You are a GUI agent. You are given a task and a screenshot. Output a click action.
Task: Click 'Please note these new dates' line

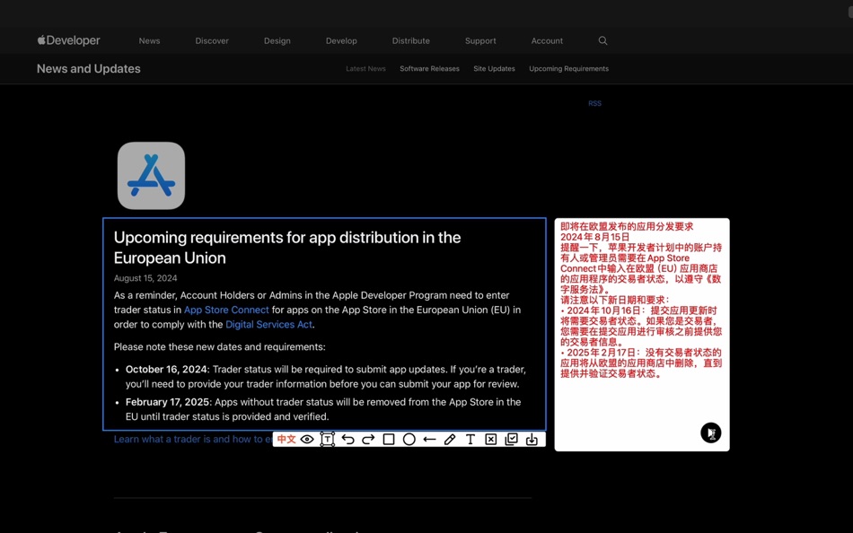[x=220, y=346]
